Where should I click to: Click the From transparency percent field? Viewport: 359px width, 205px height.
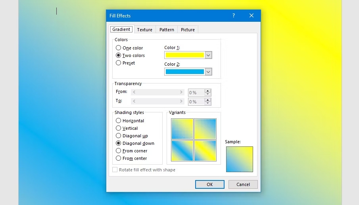[196, 93]
